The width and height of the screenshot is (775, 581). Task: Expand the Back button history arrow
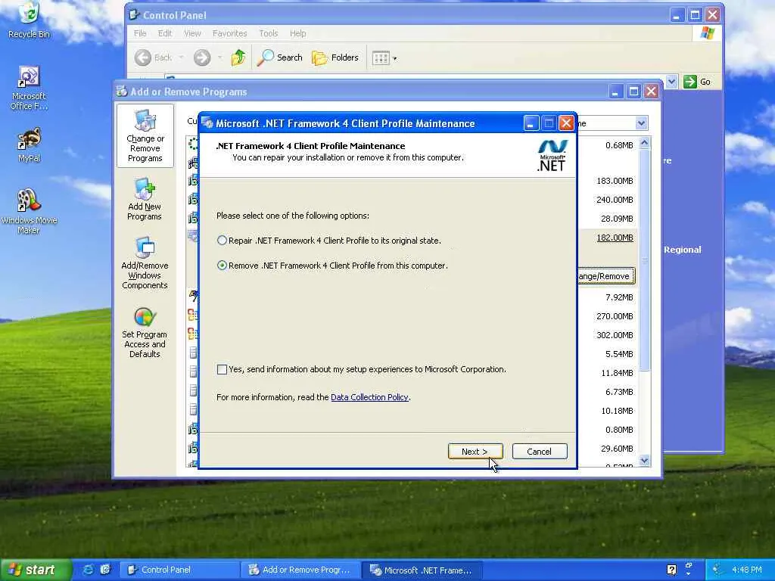pos(181,57)
